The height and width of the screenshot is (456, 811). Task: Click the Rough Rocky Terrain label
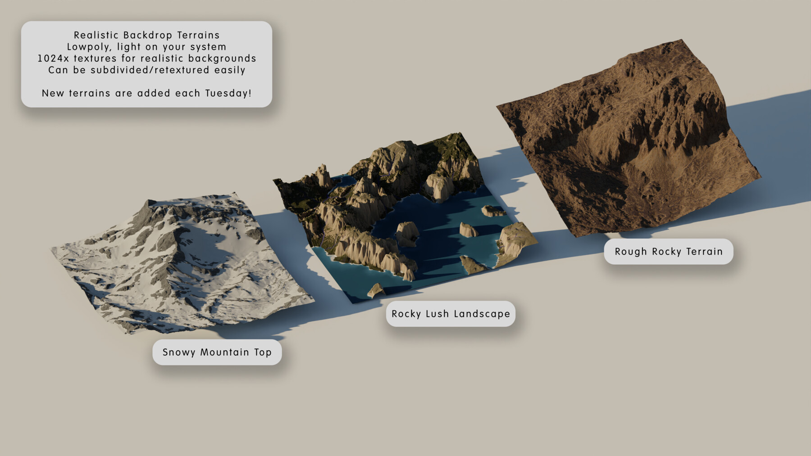(669, 252)
